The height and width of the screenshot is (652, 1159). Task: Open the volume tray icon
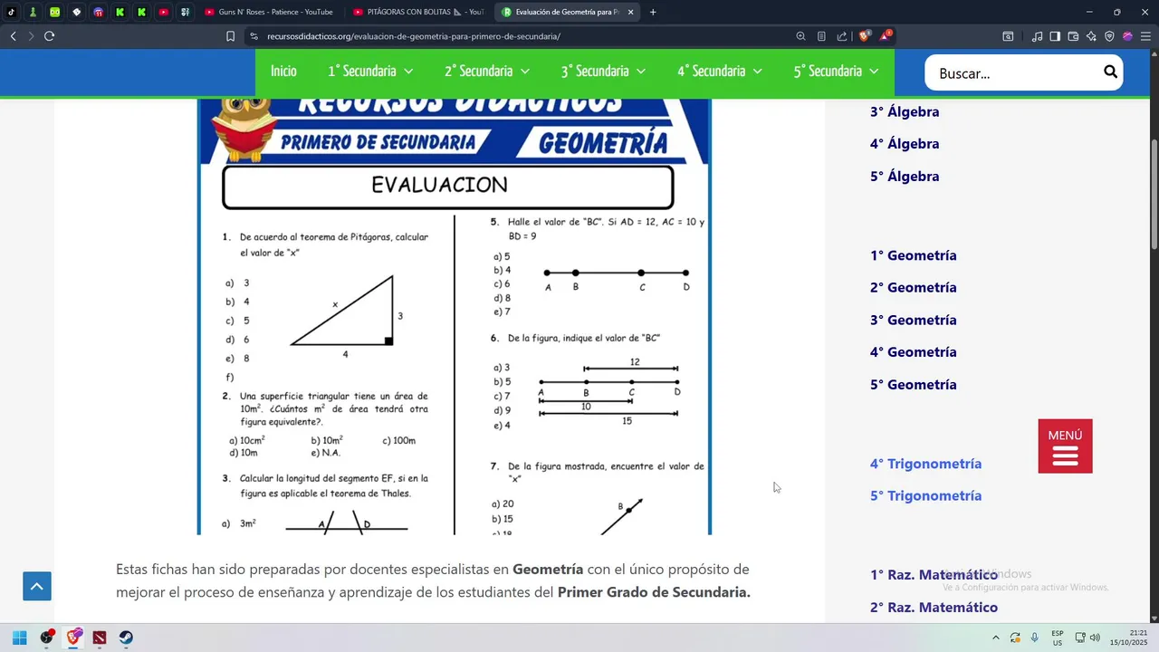click(1095, 638)
